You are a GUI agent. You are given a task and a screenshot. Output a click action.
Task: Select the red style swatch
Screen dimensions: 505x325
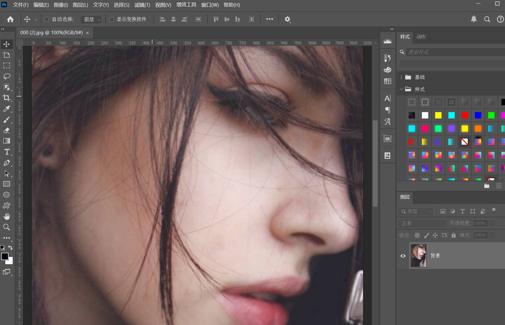pos(464,115)
